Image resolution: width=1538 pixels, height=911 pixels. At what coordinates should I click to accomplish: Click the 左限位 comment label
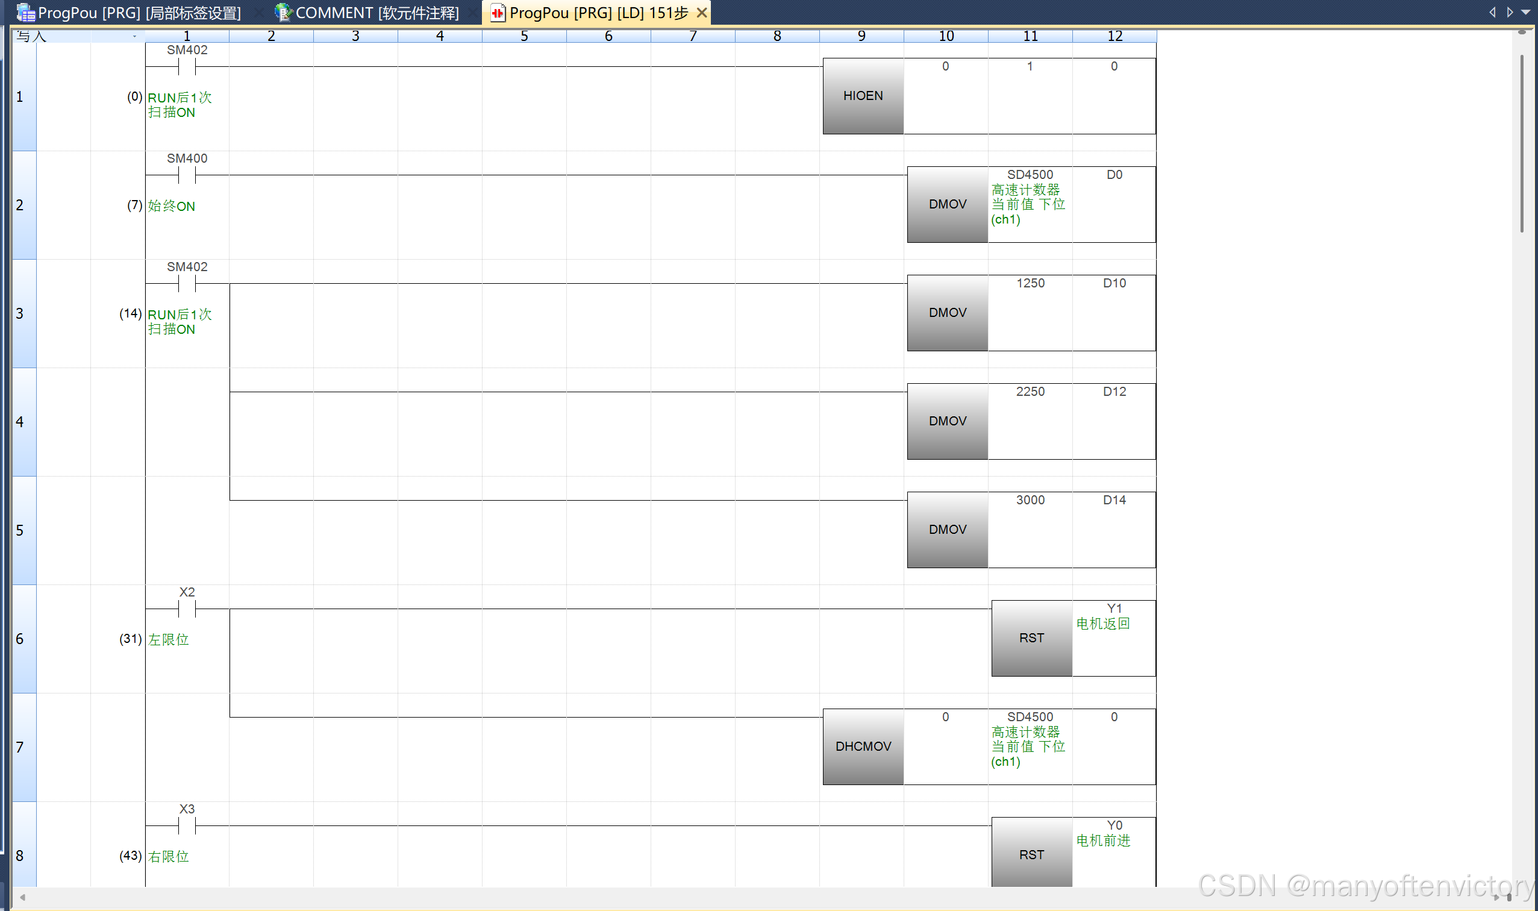tap(168, 639)
